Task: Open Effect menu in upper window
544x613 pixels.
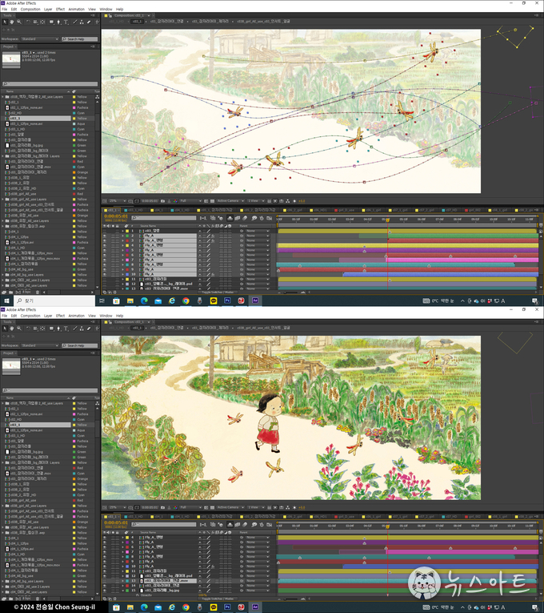Action: (60, 9)
